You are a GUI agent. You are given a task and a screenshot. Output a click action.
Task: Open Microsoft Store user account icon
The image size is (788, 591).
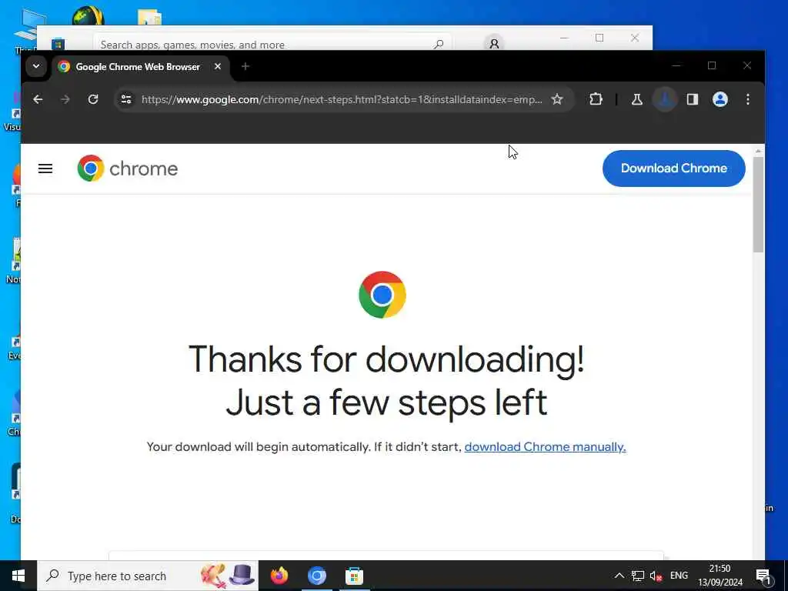[494, 44]
